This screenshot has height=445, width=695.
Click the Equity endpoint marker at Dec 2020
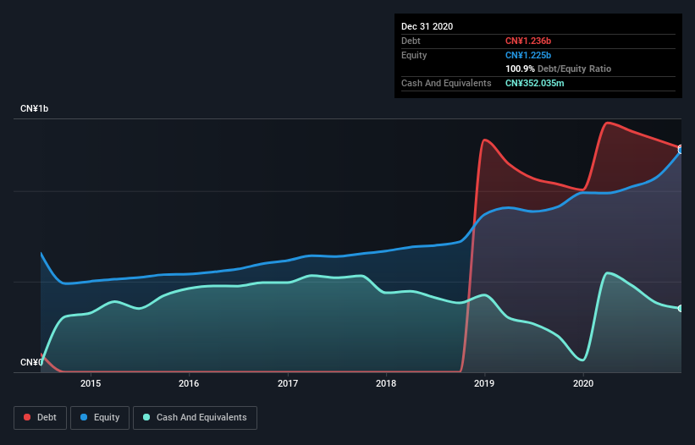681,151
